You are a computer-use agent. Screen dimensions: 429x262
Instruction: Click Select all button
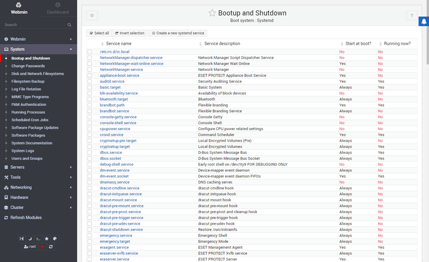[x=99, y=33]
